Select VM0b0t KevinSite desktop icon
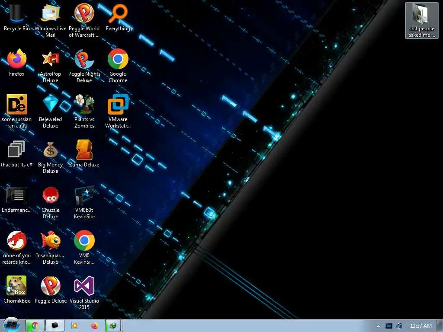 tap(84, 202)
